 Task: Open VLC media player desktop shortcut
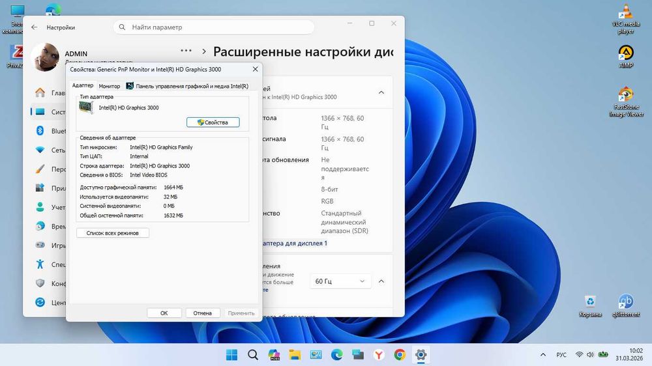tap(626, 19)
